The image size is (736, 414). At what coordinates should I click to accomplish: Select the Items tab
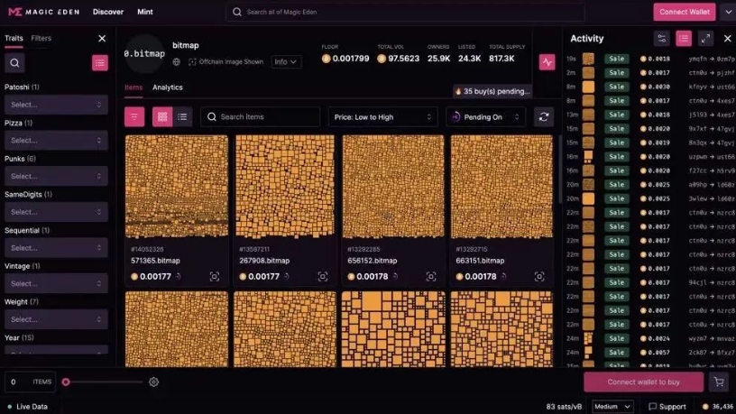(x=133, y=87)
